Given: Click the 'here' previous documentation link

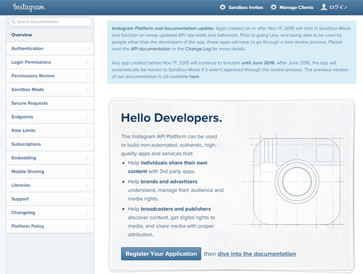Looking at the screenshot, I should [194, 77].
